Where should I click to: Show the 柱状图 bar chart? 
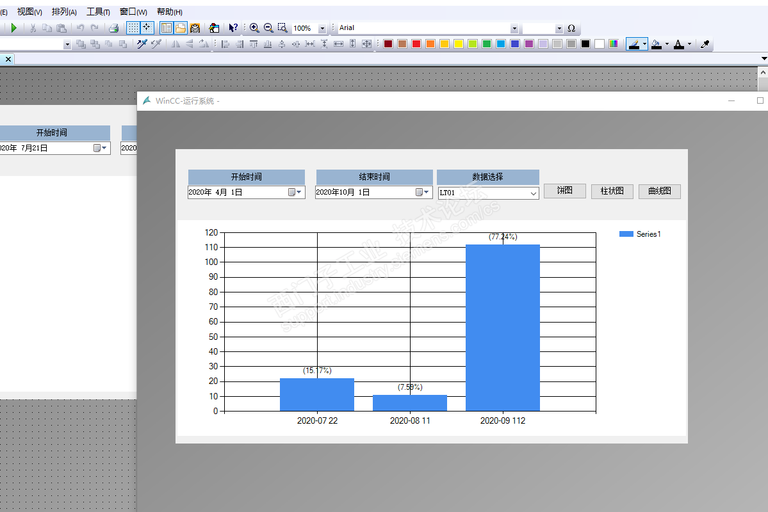click(612, 191)
